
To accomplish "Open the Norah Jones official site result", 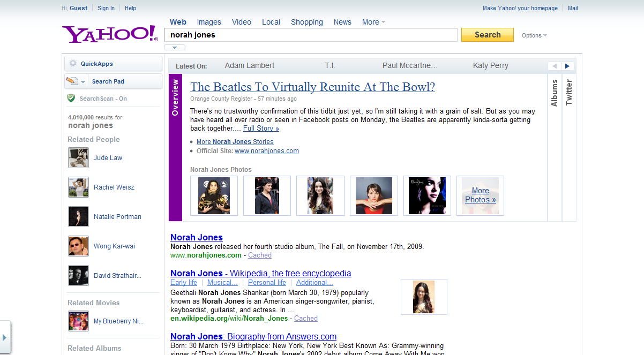I will pyautogui.click(x=197, y=237).
